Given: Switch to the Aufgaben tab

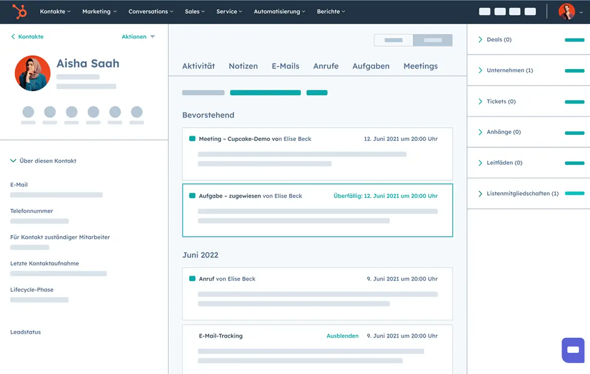Looking at the screenshot, I should click(371, 66).
